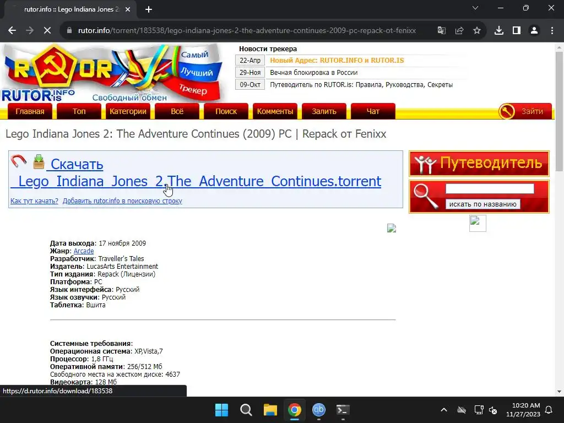The width and height of the screenshot is (564, 423).
Task: Open the Arcade genre link
Action: (x=84, y=251)
